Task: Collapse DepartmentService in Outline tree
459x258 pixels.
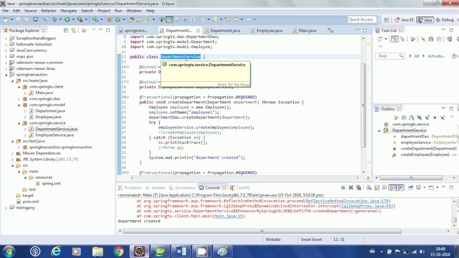Action: (379, 130)
